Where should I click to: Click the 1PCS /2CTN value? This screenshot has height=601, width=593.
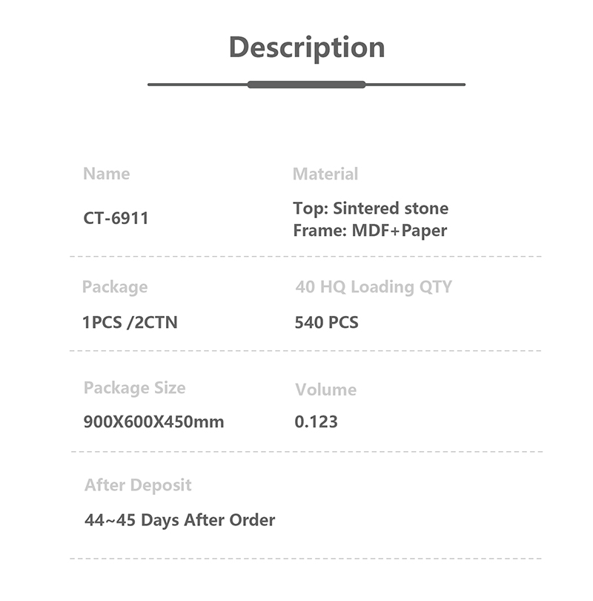click(130, 322)
